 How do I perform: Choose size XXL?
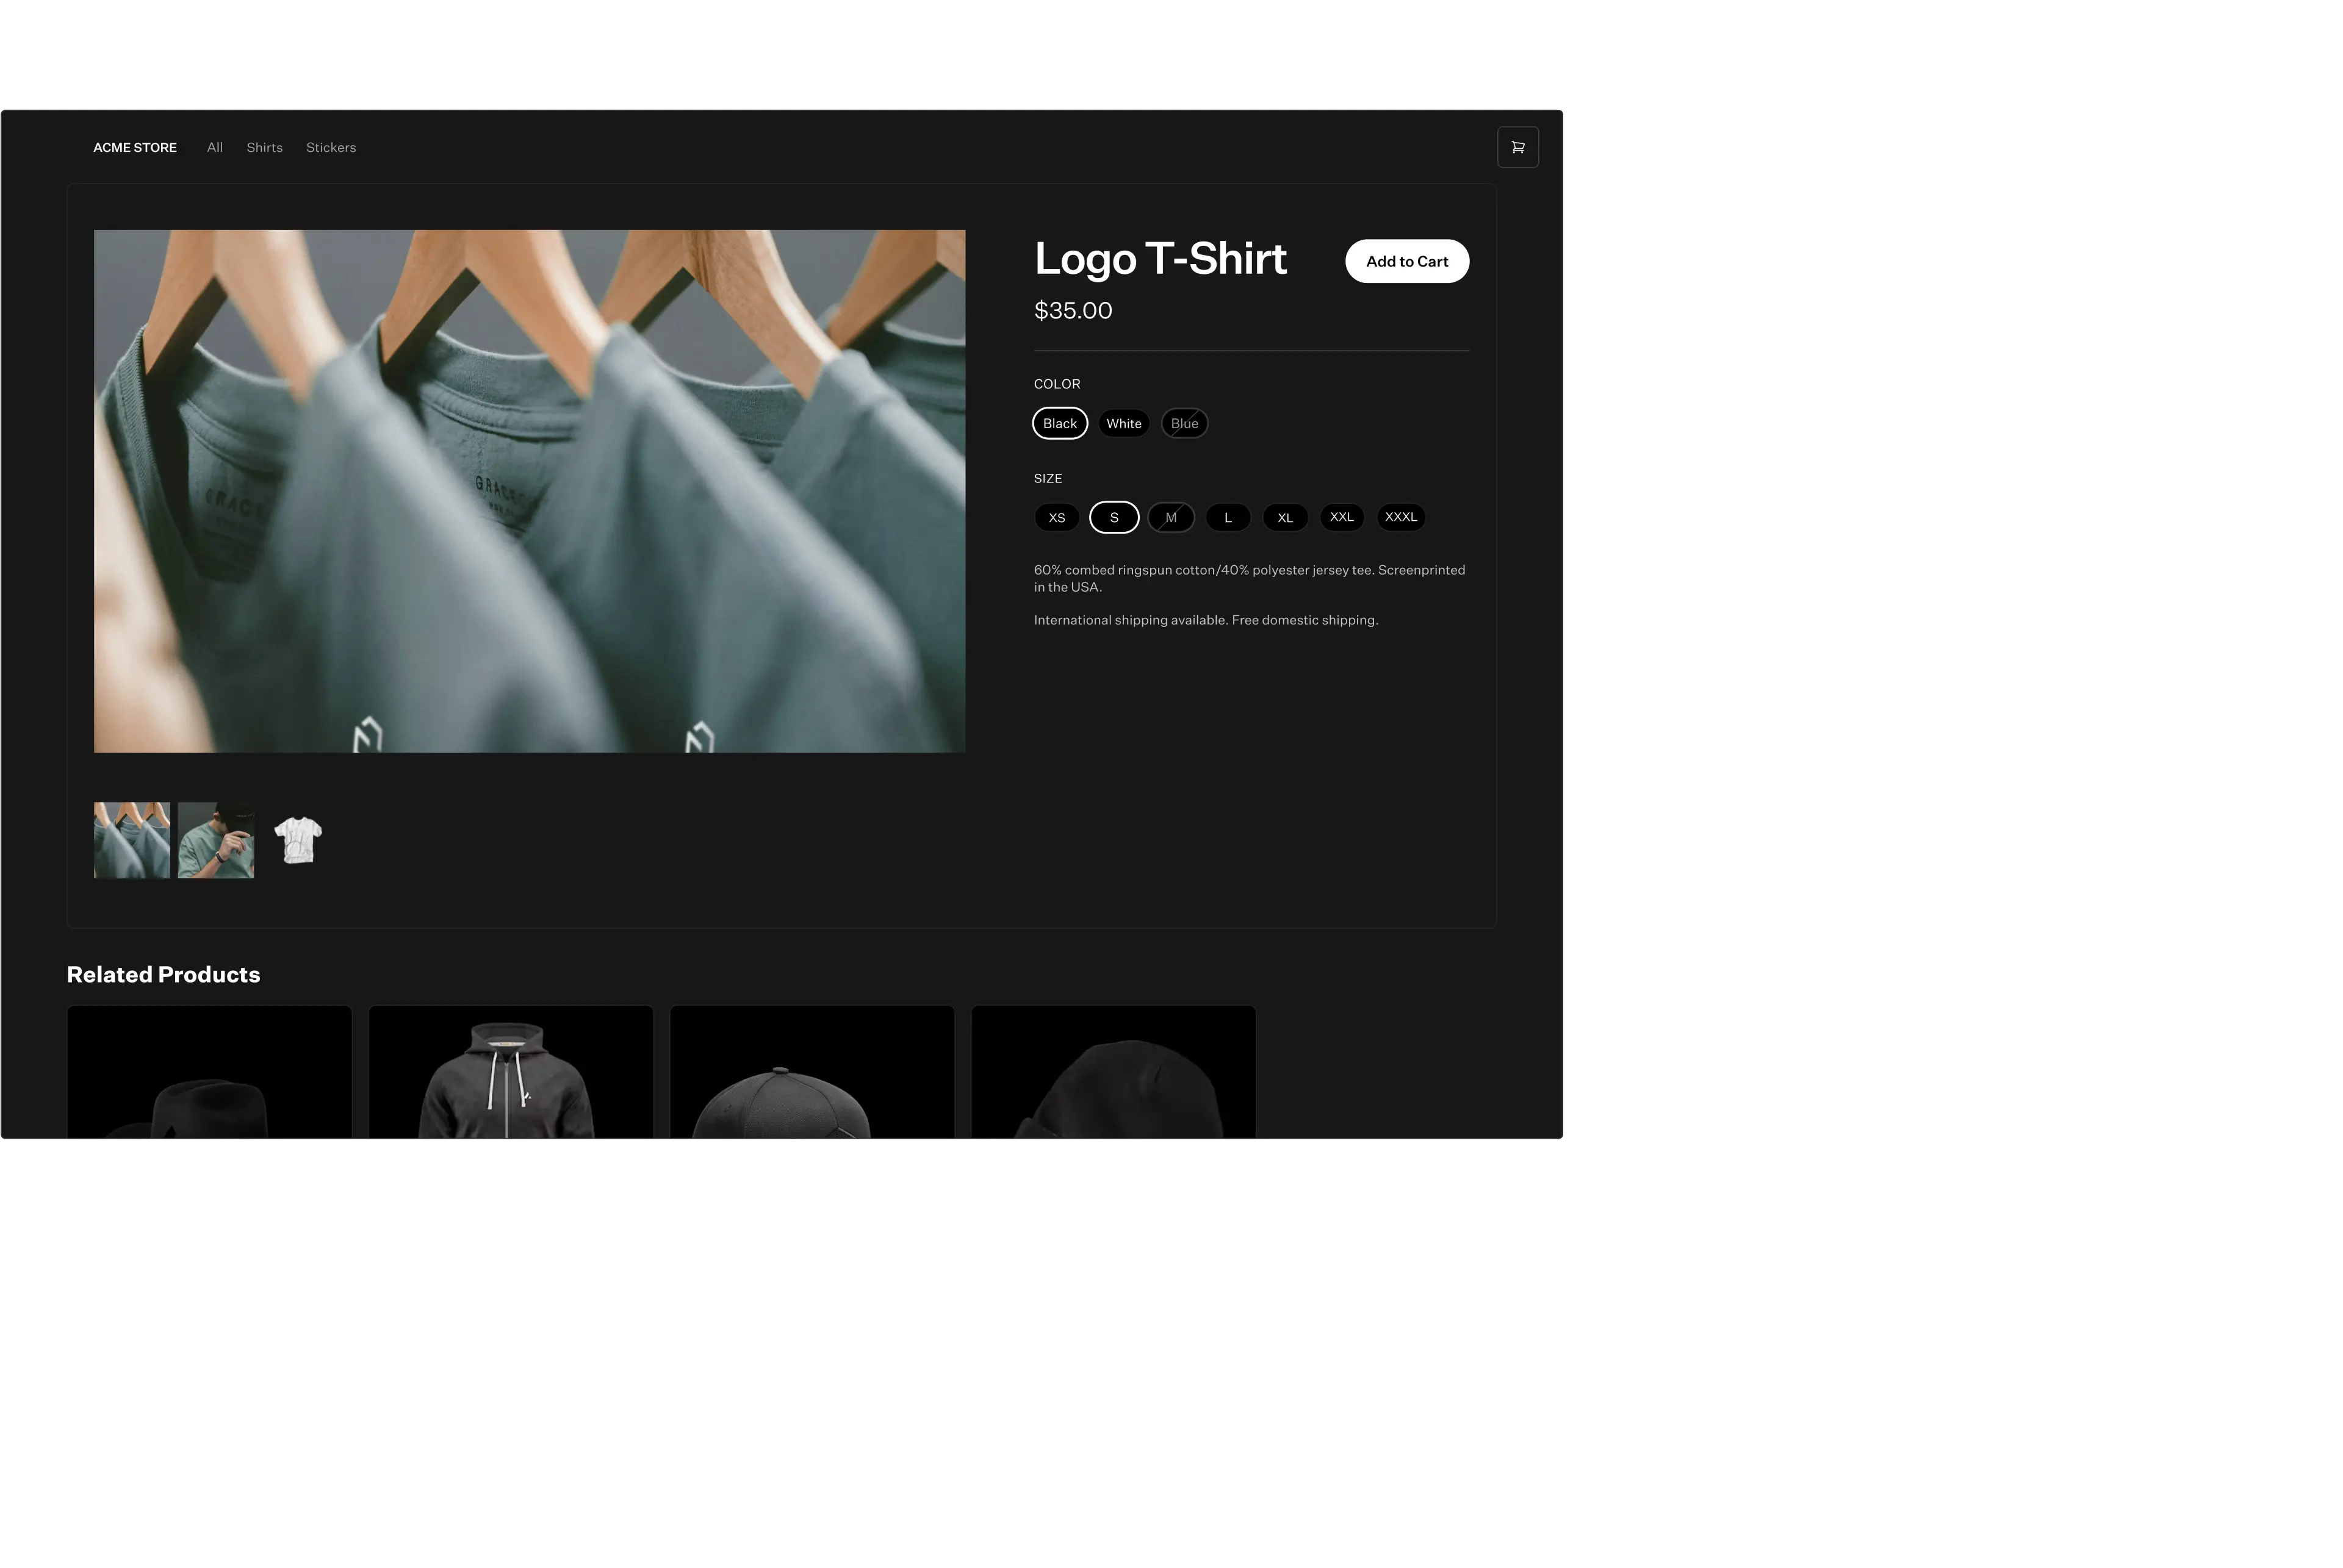pos(1342,517)
